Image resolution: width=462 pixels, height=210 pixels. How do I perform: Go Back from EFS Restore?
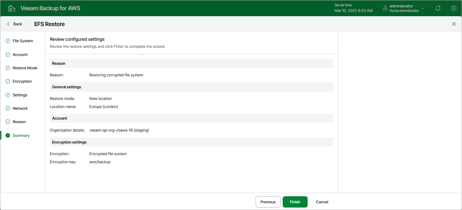14,24
